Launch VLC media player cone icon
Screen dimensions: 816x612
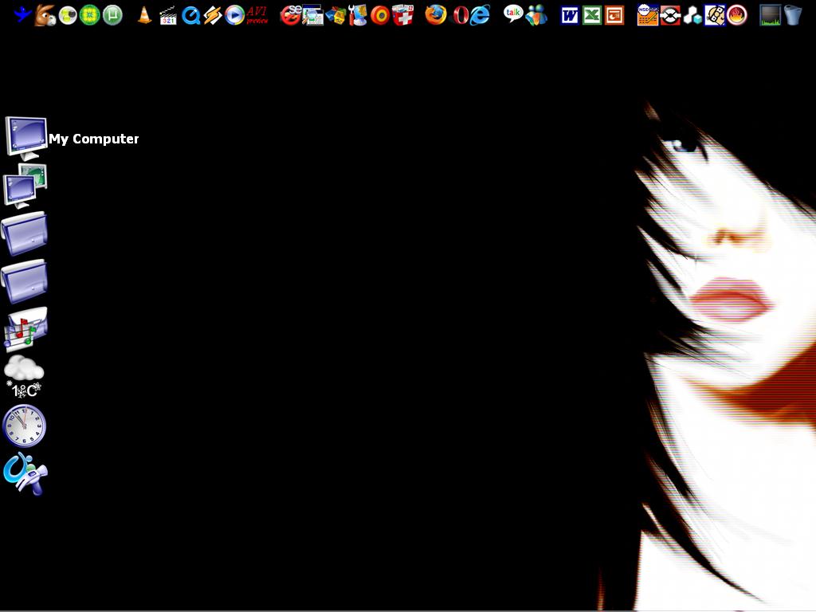[144, 15]
